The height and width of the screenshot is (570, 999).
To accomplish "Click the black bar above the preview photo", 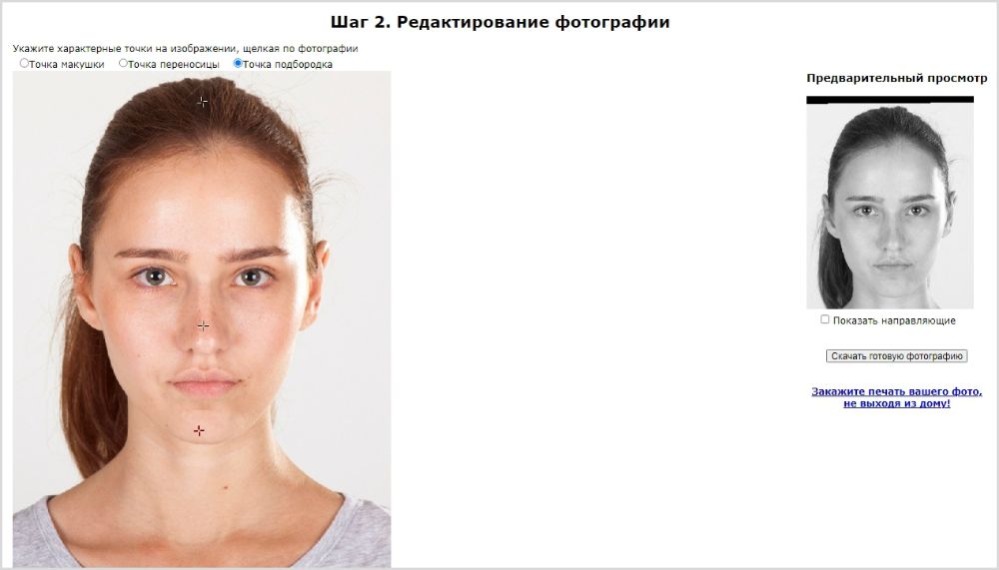I will coord(890,100).
